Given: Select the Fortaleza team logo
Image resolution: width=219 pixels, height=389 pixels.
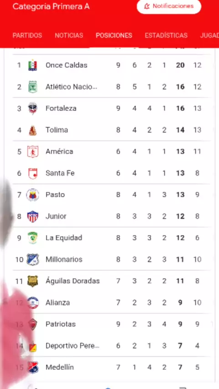Looking at the screenshot, I should [32, 108].
